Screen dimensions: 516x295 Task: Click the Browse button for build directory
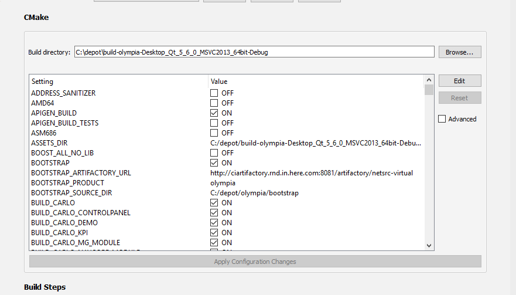pos(460,52)
